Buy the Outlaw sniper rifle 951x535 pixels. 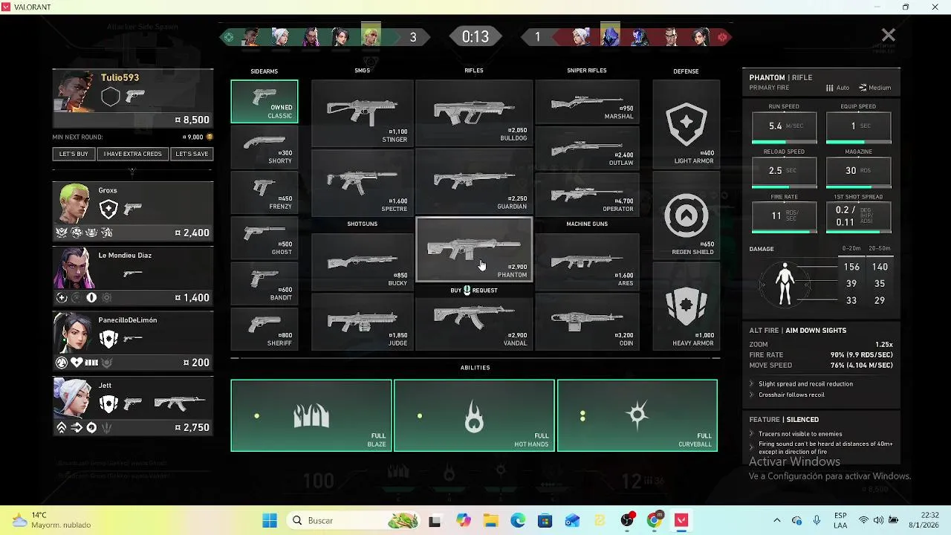(x=587, y=147)
